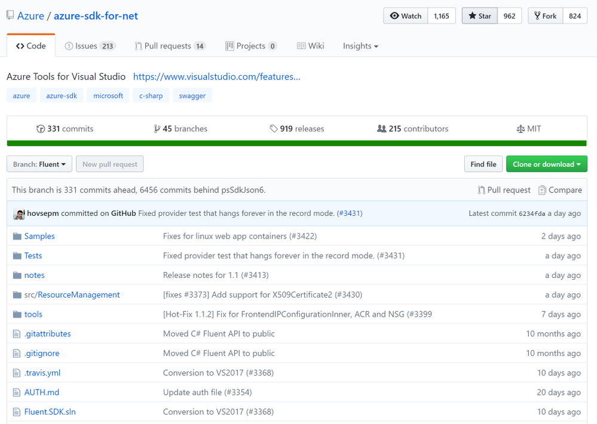Image resolution: width=597 pixels, height=424 pixels.
Task: Open the visualstudio.com features link
Action: point(217,77)
